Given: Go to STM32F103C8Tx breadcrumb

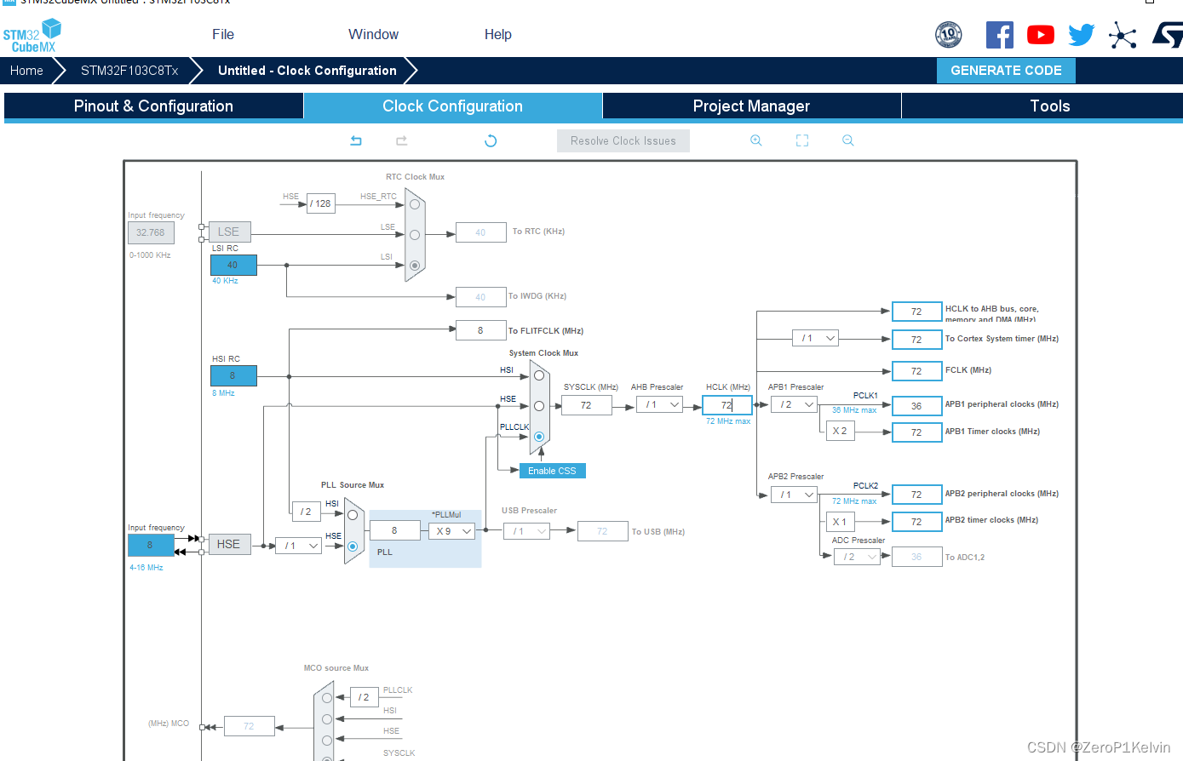Looking at the screenshot, I should 129,71.
